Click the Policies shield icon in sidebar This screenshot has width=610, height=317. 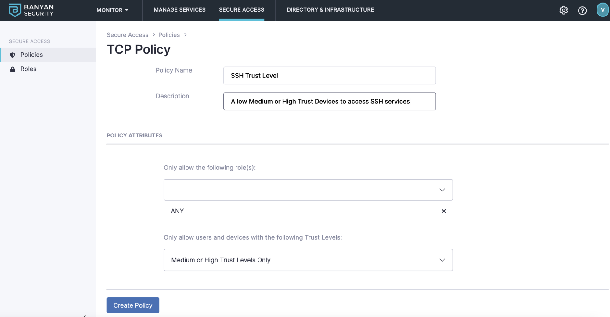click(13, 55)
